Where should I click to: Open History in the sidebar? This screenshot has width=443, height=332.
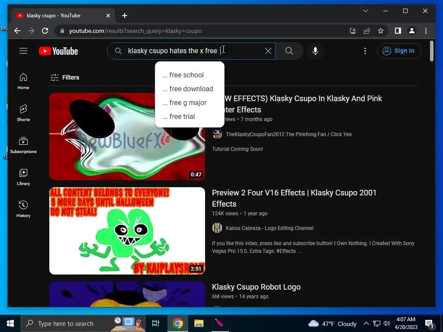(x=23, y=209)
